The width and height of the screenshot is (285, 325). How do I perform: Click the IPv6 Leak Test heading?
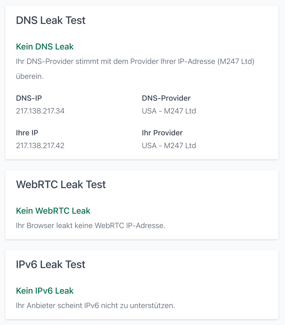(51, 264)
